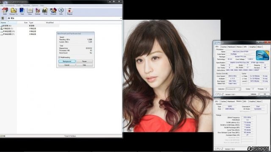Switch to About tab in lower CPU-Z window

click(259, 101)
